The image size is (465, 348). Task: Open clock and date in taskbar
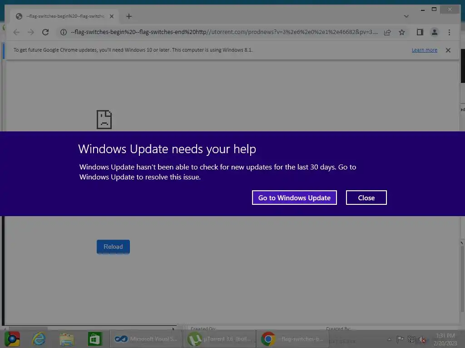pyautogui.click(x=445, y=339)
